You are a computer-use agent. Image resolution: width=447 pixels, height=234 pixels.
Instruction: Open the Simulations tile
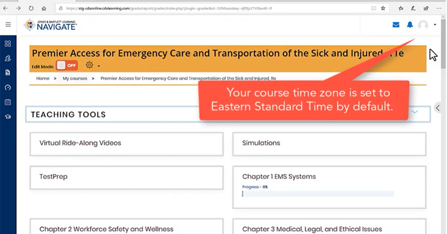pyautogui.click(x=329, y=143)
